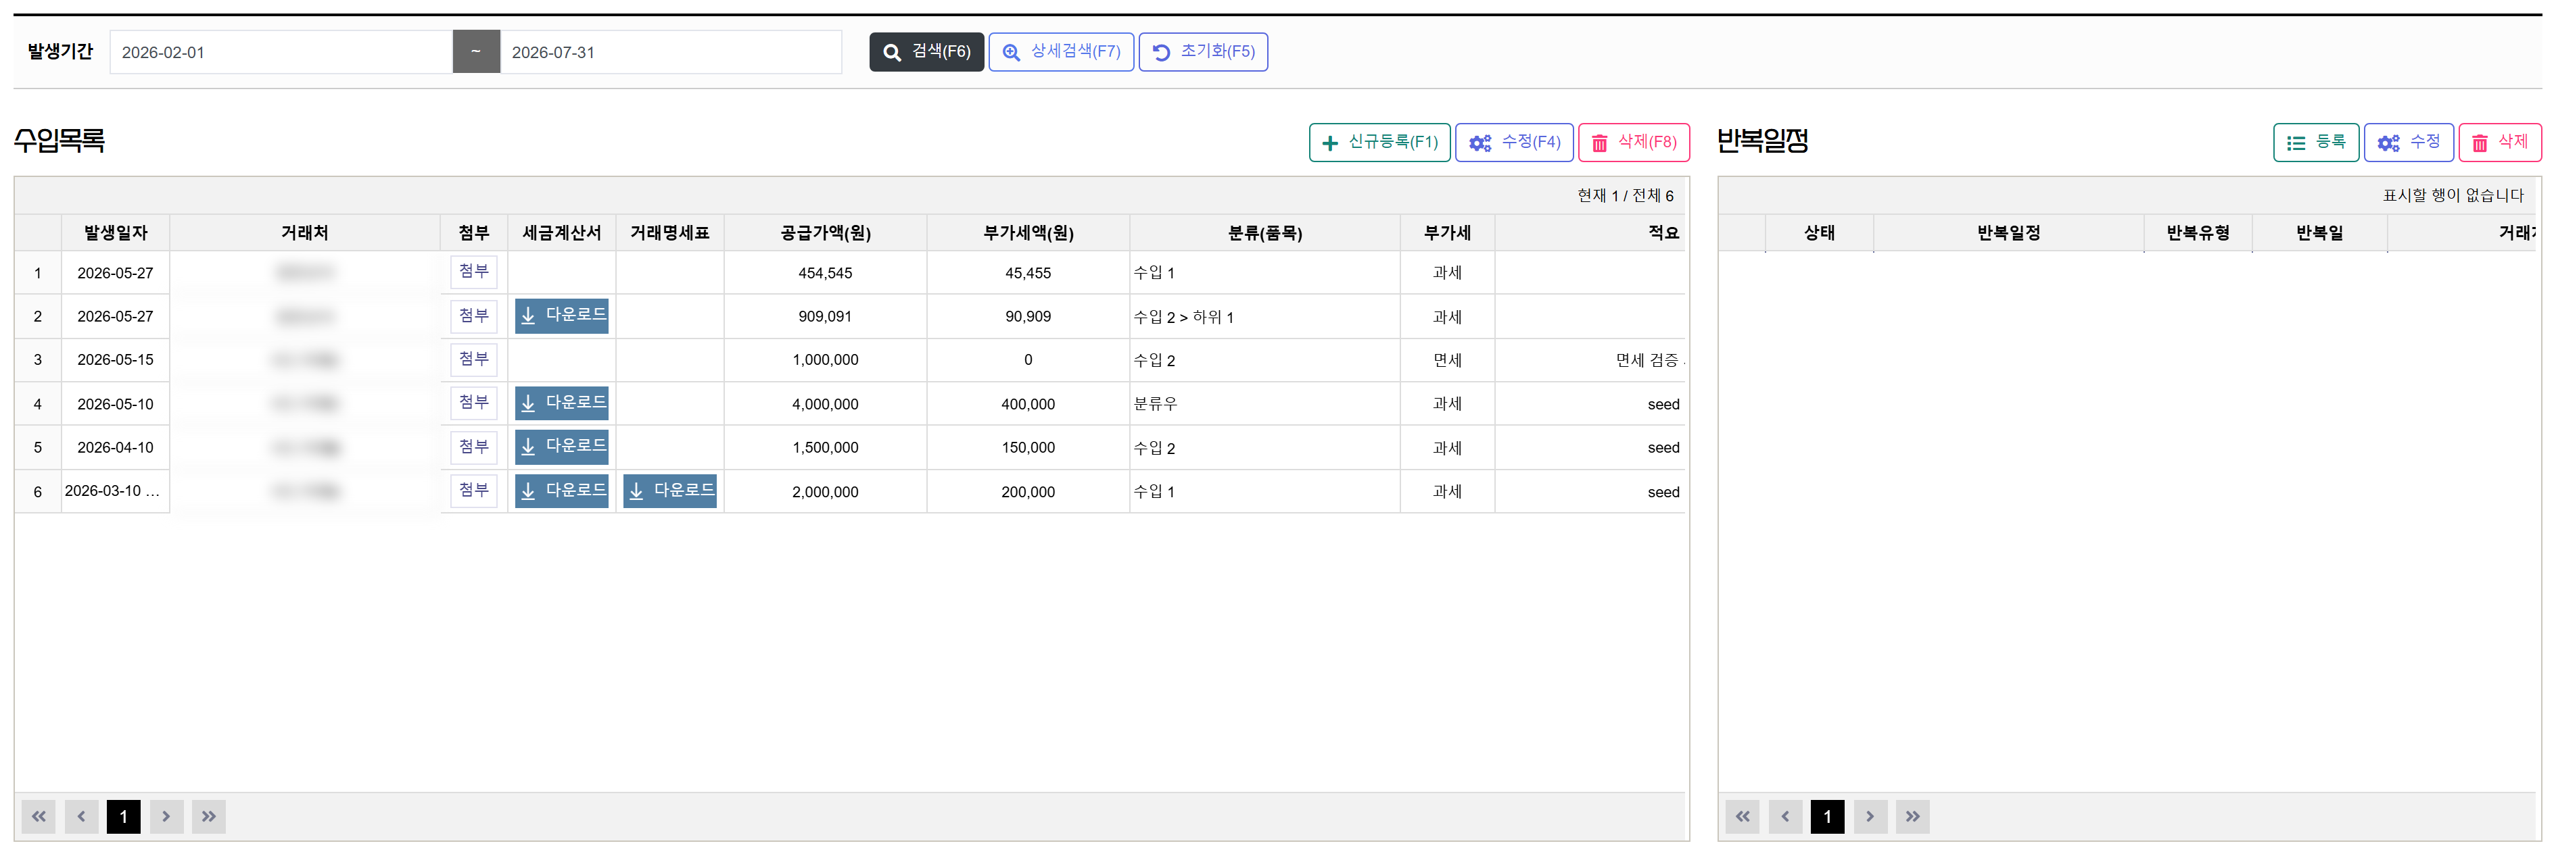Go to first page in 반복일정 pager

1743,816
